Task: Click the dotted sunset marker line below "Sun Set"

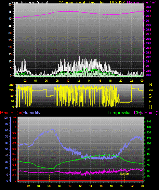Action: point(125,179)
